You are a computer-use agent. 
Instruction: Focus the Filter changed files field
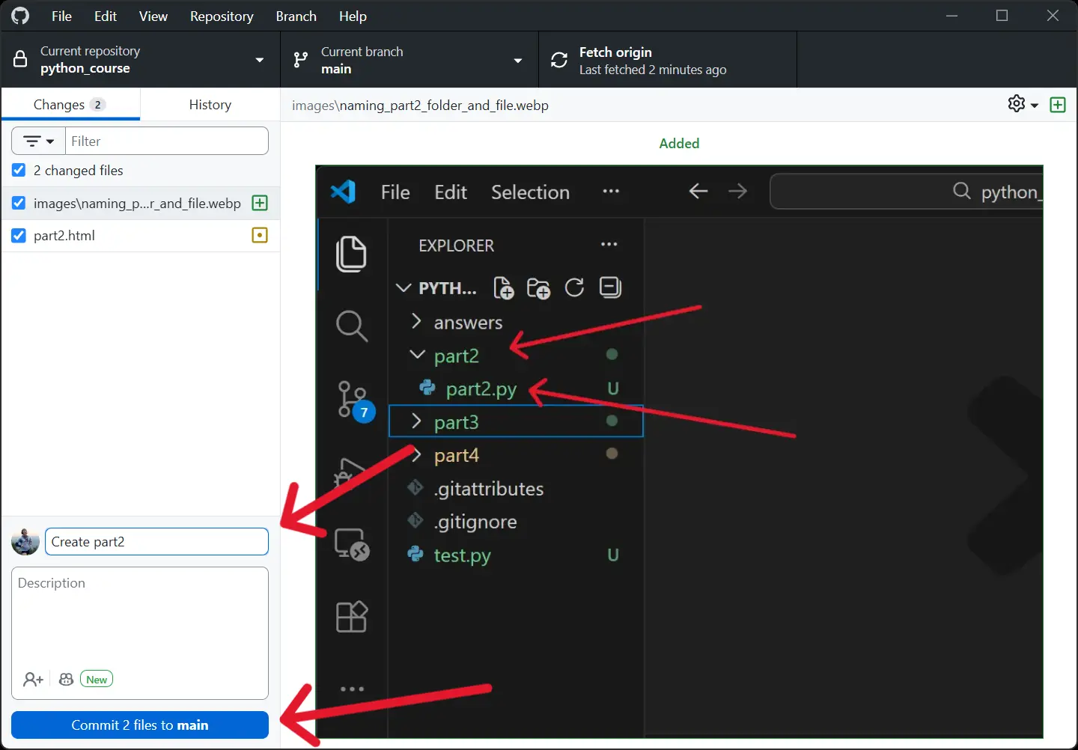(167, 141)
